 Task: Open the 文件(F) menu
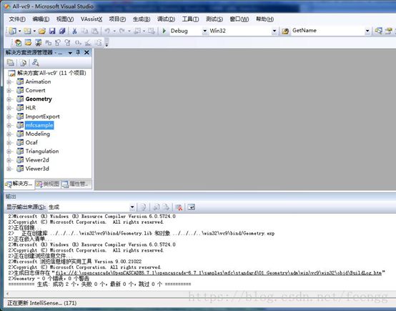click(x=17, y=19)
